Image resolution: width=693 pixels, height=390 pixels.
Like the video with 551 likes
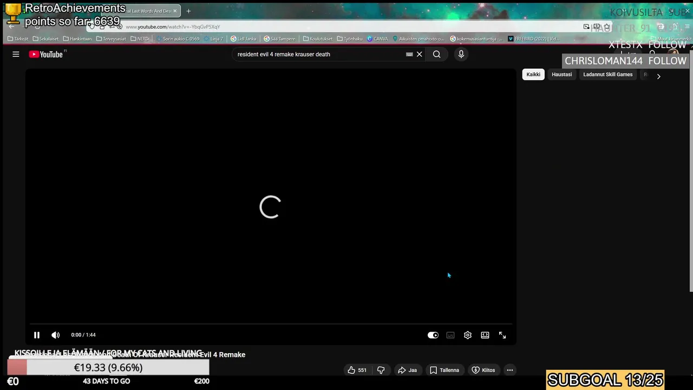pyautogui.click(x=357, y=370)
